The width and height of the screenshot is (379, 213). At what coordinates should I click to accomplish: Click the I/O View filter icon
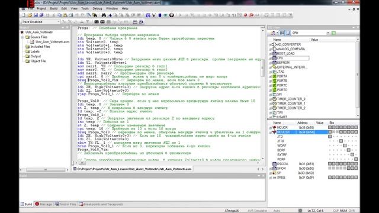coord(273,33)
